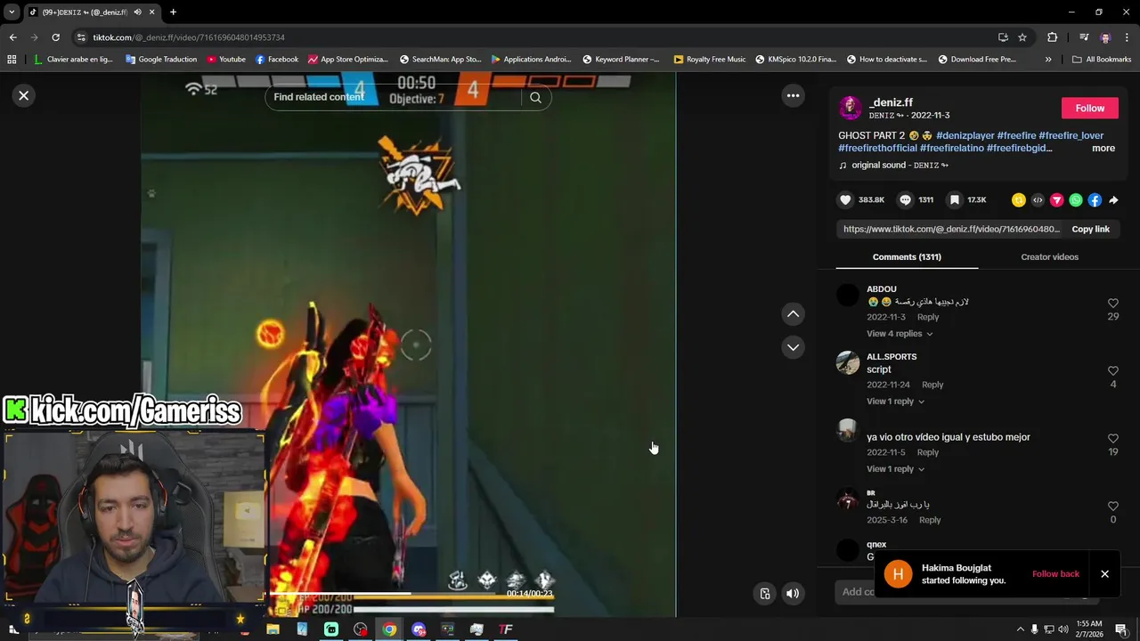
Task: Mute the video using the player speaker button
Action: (x=792, y=594)
